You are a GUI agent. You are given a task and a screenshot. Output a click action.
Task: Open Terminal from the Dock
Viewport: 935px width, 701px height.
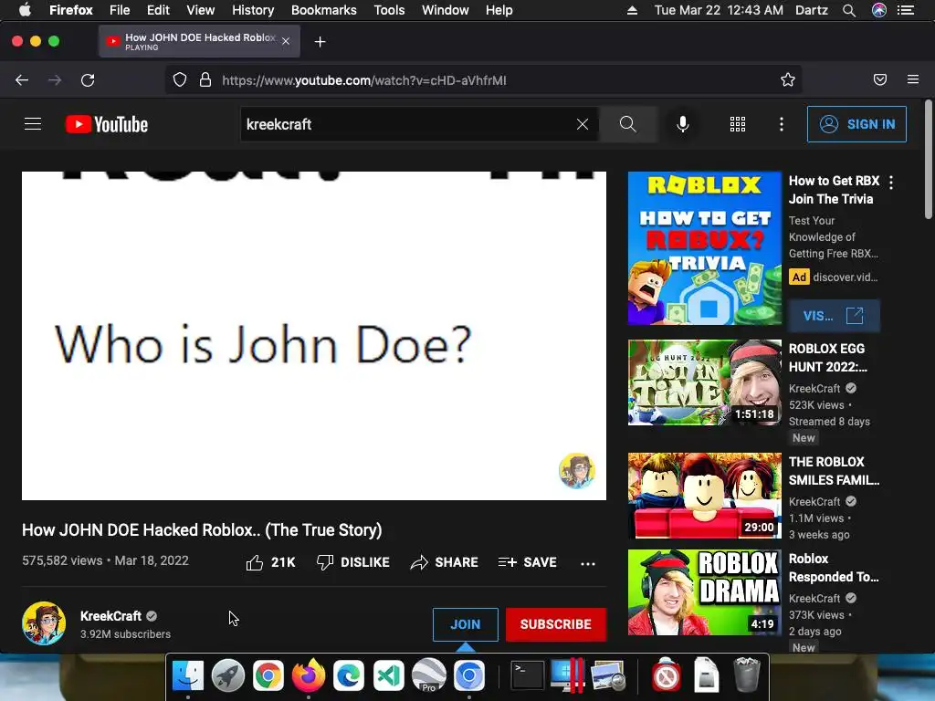[528, 675]
